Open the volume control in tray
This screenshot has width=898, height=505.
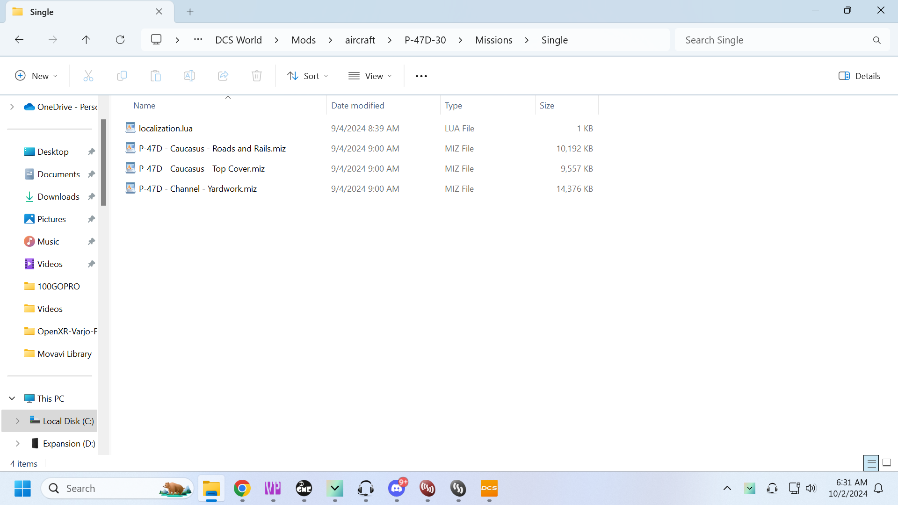tap(811, 489)
